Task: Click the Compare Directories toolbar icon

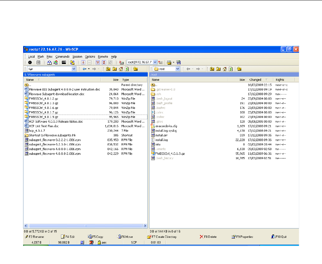Action: click(x=49, y=62)
